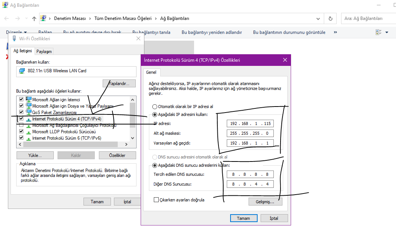Switch to the Ağ İletişimi tab
This screenshot has width=396, height=230.
pos(23,51)
